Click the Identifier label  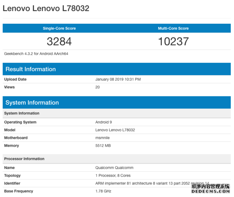(12, 183)
